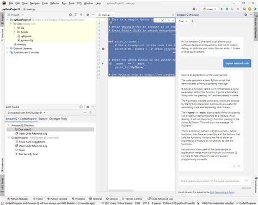Click Learn under CodeWhisperer
The height and width of the screenshot is (205, 258).
[20, 150]
